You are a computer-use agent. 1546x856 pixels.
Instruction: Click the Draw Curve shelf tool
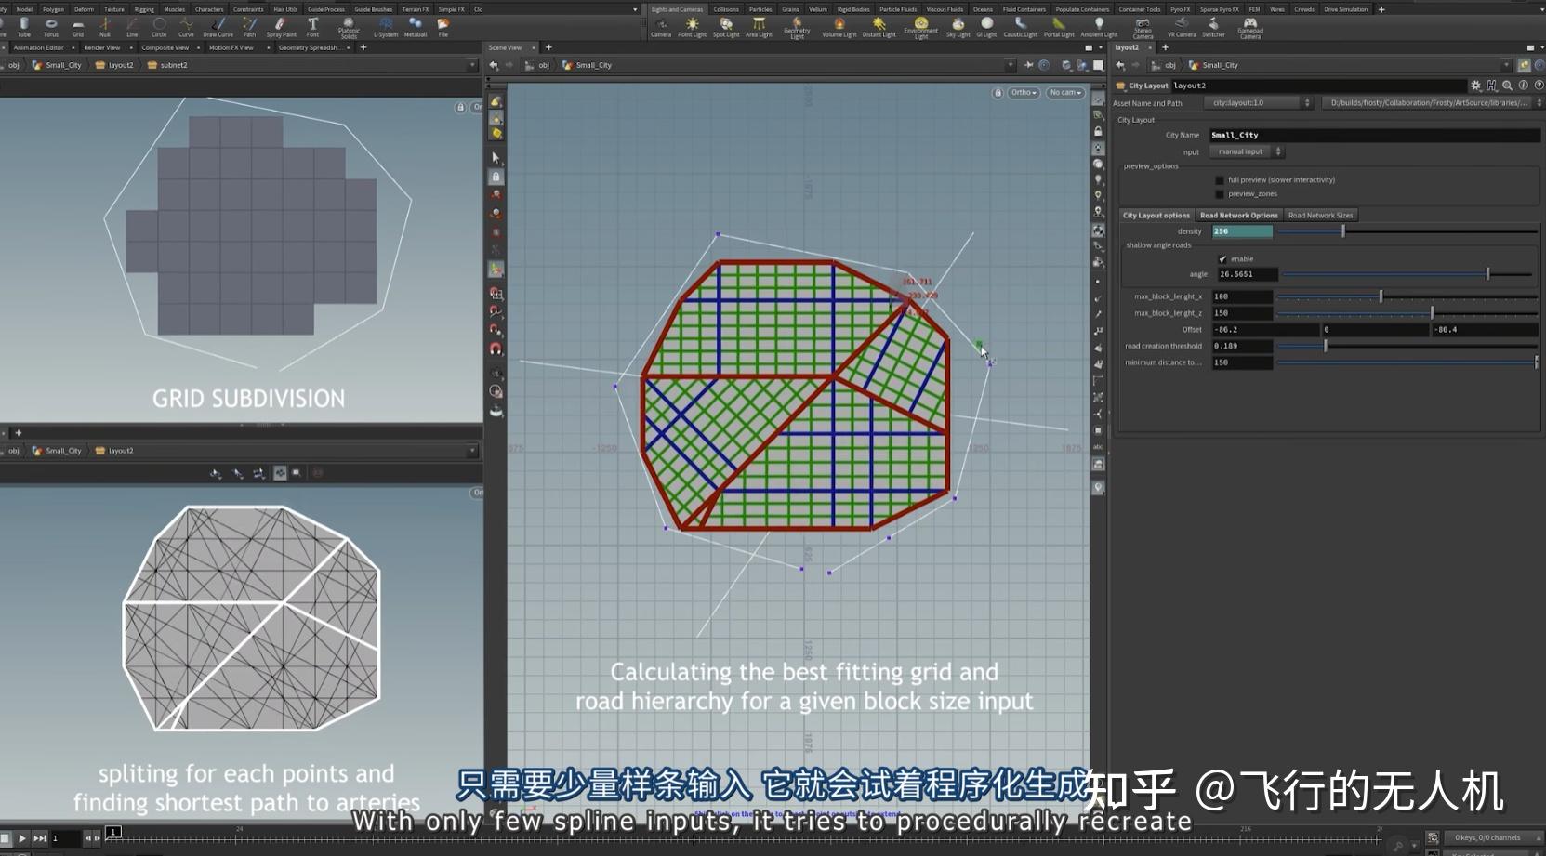point(218,27)
